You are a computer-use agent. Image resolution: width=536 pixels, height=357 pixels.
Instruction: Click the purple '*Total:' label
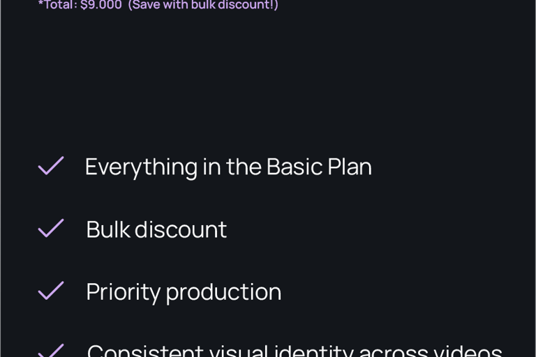pos(58,5)
